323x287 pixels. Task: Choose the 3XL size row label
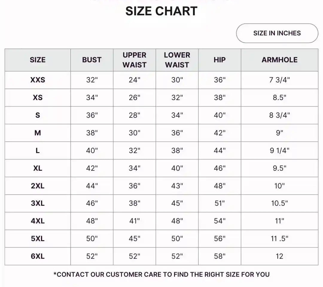(x=38, y=203)
